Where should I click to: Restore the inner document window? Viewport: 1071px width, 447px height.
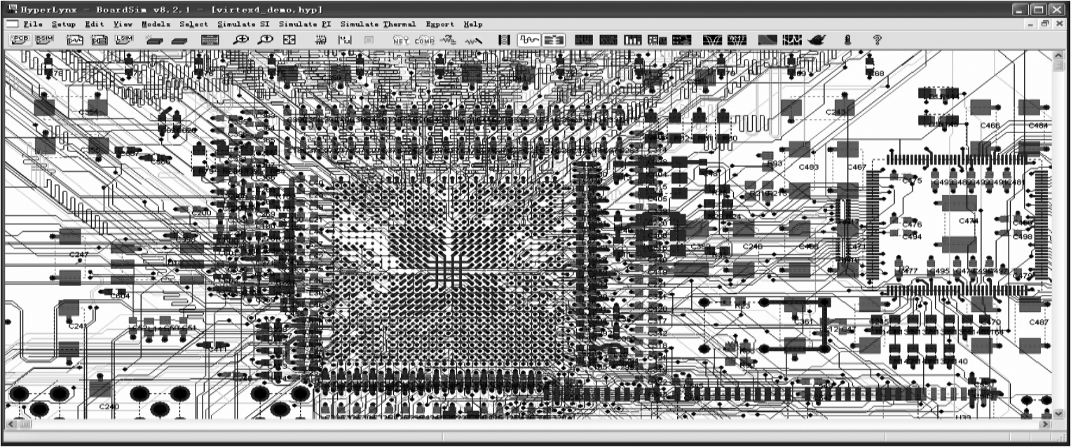tap(1044, 24)
